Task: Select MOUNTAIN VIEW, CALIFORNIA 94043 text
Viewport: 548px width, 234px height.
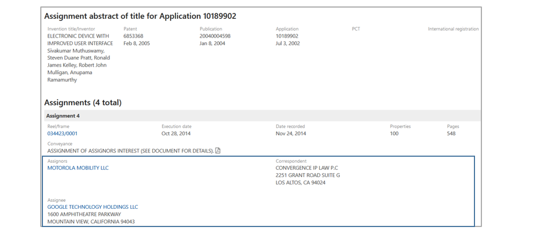Action: point(91,222)
